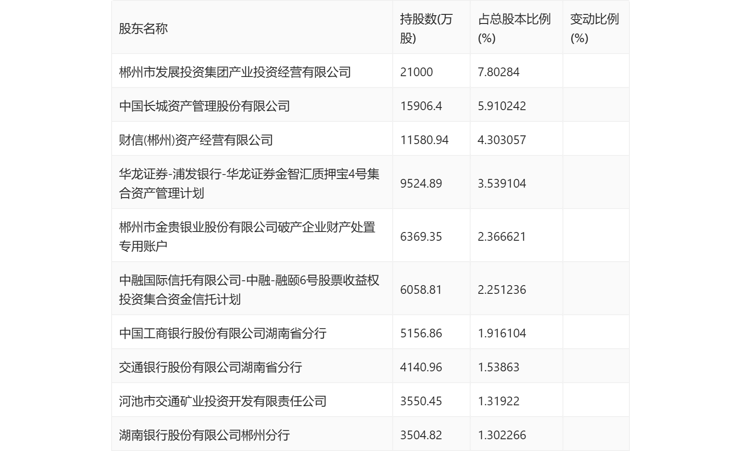Screen dimensions: 741x451
Task: Click the share count 4140.96
Action: tap(421, 367)
